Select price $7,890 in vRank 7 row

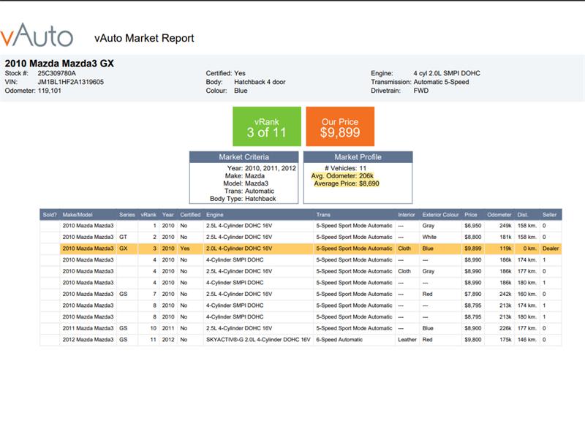point(473,294)
